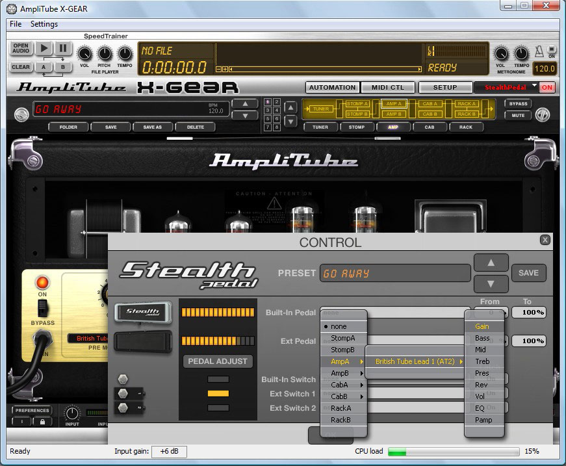This screenshot has height=466, width=566.
Task: Clear the loaded audio file
Action: click(x=21, y=67)
